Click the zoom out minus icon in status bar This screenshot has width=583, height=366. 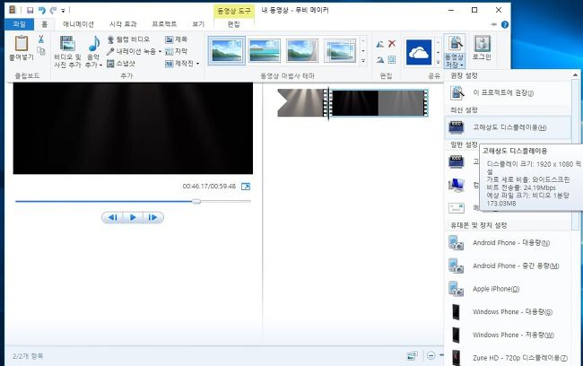click(x=431, y=355)
